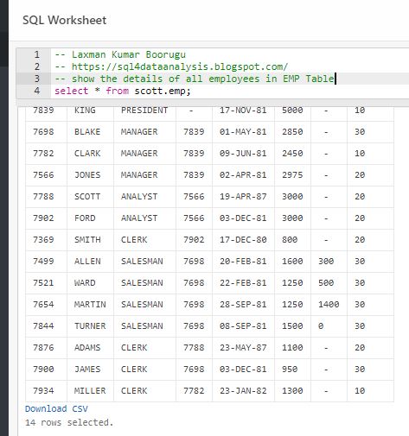
Task: Click line number 4 in editor gutter
Action: (x=37, y=91)
